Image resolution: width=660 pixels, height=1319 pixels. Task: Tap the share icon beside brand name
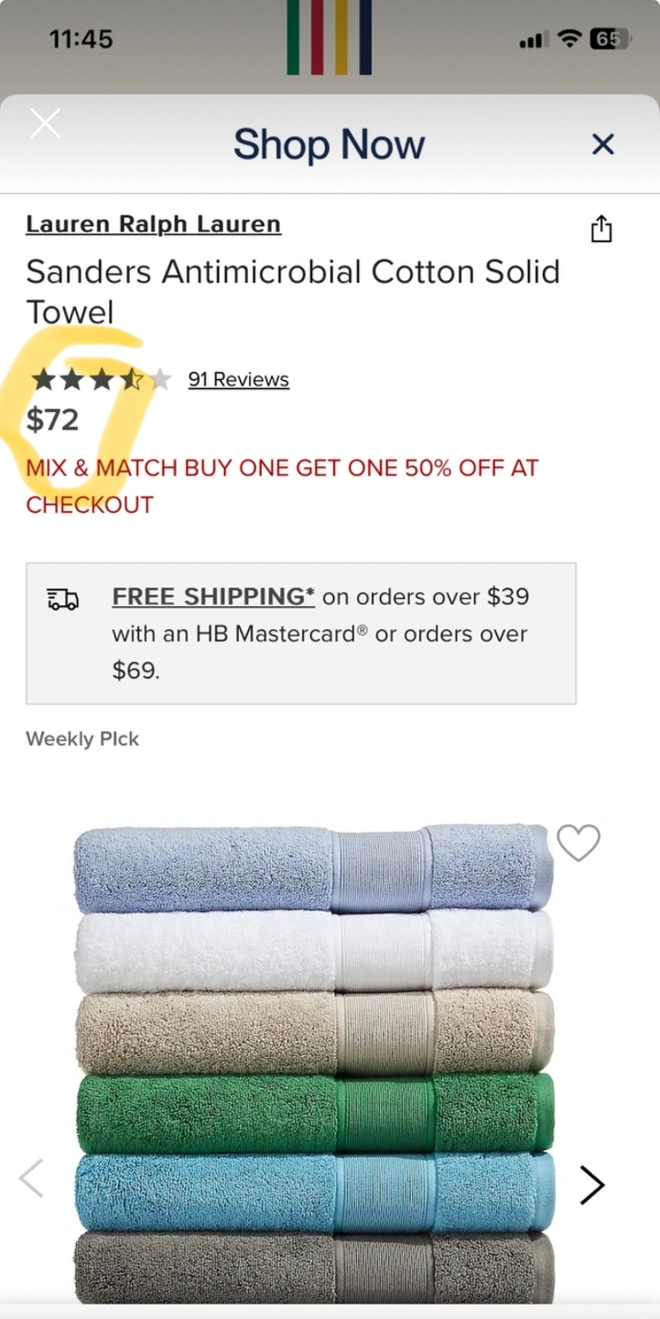point(601,228)
